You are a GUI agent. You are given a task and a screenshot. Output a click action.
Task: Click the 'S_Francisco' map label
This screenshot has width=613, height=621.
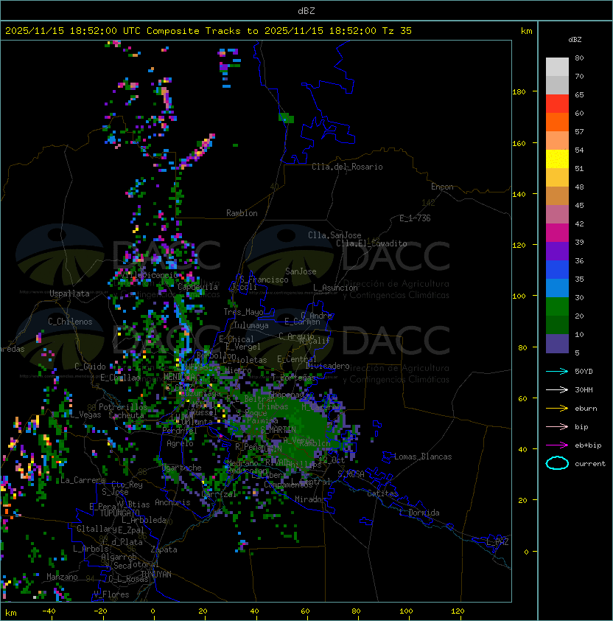[x=264, y=280]
